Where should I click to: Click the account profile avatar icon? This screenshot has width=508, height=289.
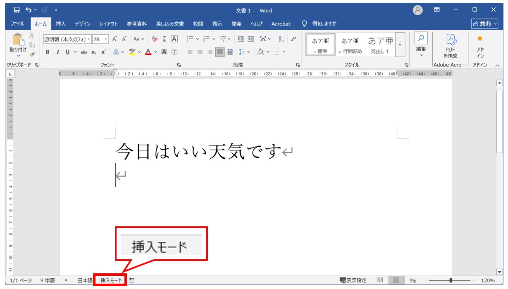[418, 10]
